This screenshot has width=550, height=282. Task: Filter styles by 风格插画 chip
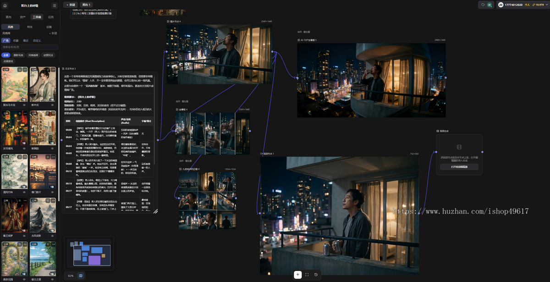click(x=33, y=55)
